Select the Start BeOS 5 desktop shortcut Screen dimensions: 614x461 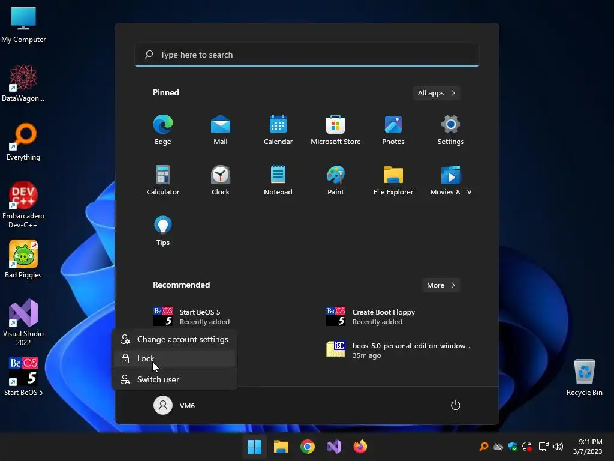(x=23, y=376)
